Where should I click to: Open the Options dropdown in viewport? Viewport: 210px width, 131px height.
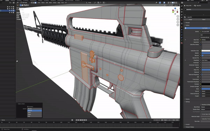pyautogui.click(x=176, y=5)
